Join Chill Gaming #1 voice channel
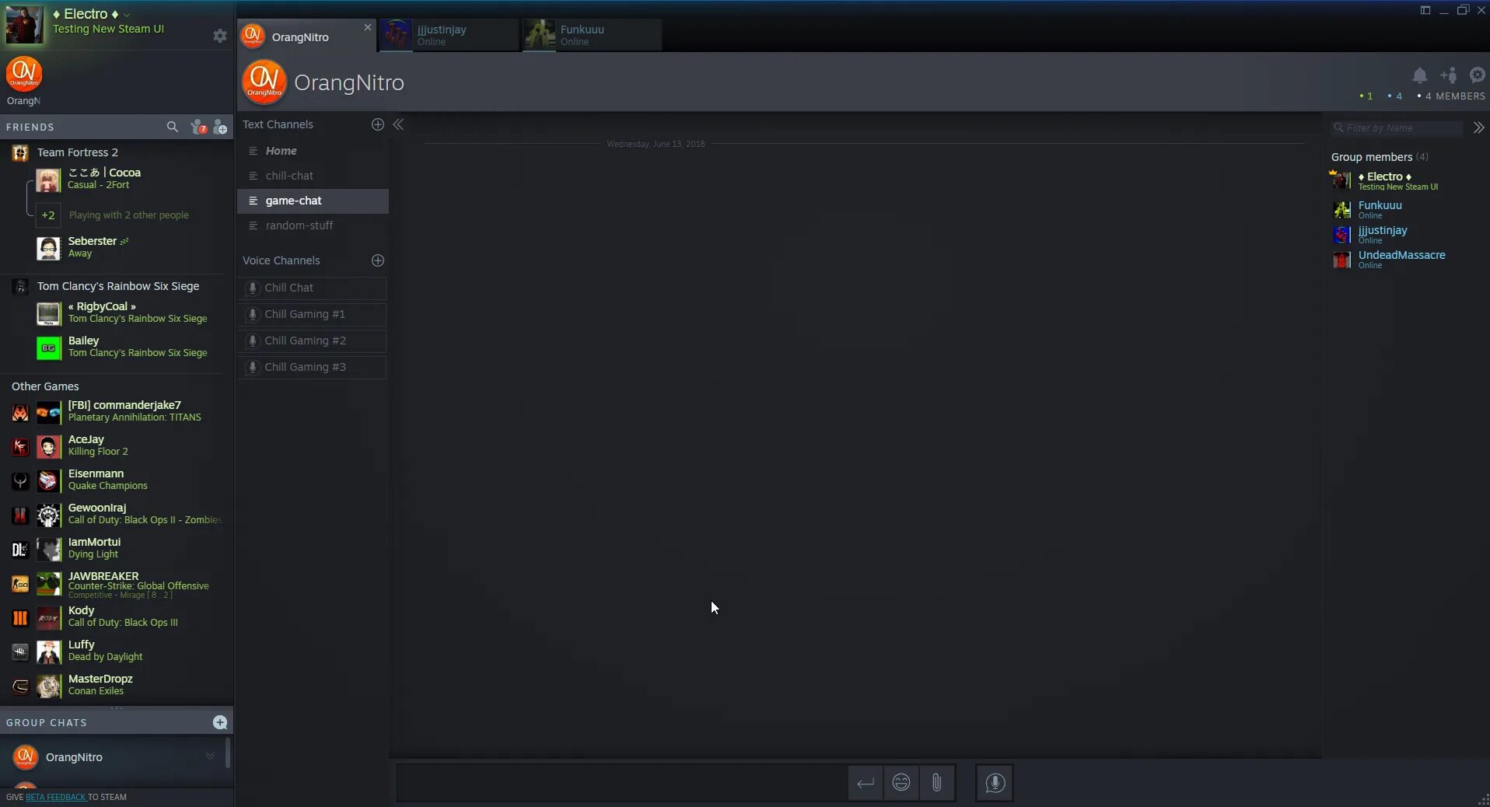The image size is (1490, 807). [312, 314]
